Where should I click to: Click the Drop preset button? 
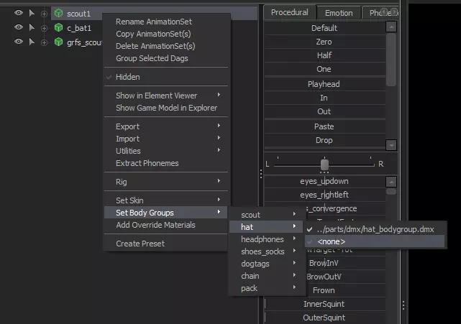(324, 140)
